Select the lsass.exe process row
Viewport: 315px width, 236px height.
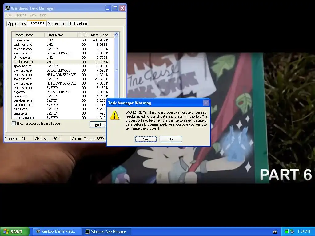click(x=61, y=96)
